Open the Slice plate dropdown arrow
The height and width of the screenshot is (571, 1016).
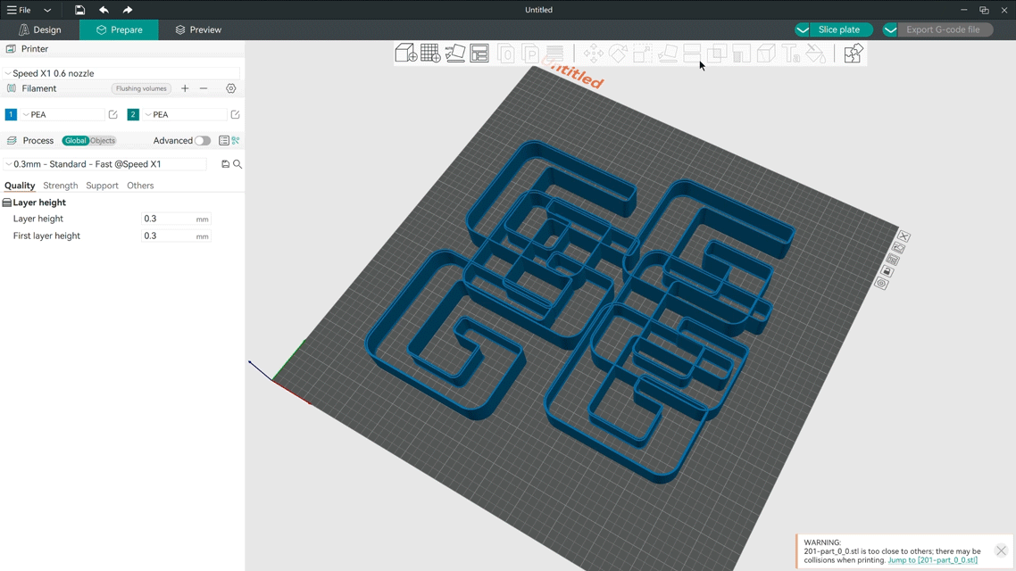(802, 29)
